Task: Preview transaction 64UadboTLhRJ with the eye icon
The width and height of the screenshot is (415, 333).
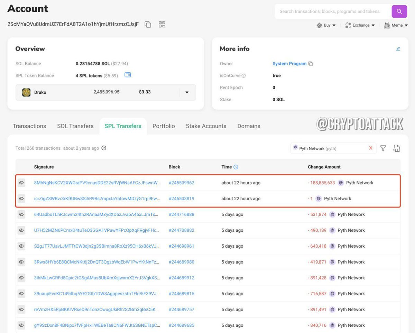Action: click(21, 214)
